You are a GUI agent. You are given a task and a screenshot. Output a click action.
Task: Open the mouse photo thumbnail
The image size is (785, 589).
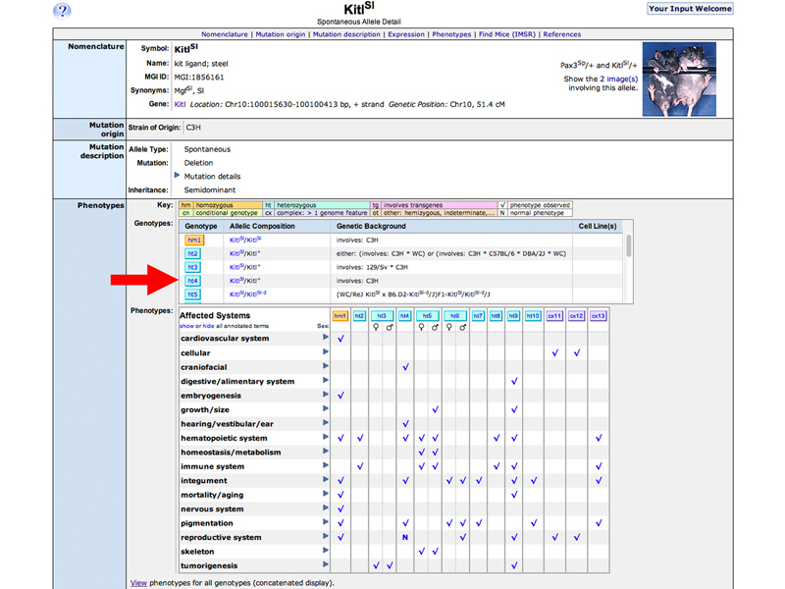click(679, 80)
